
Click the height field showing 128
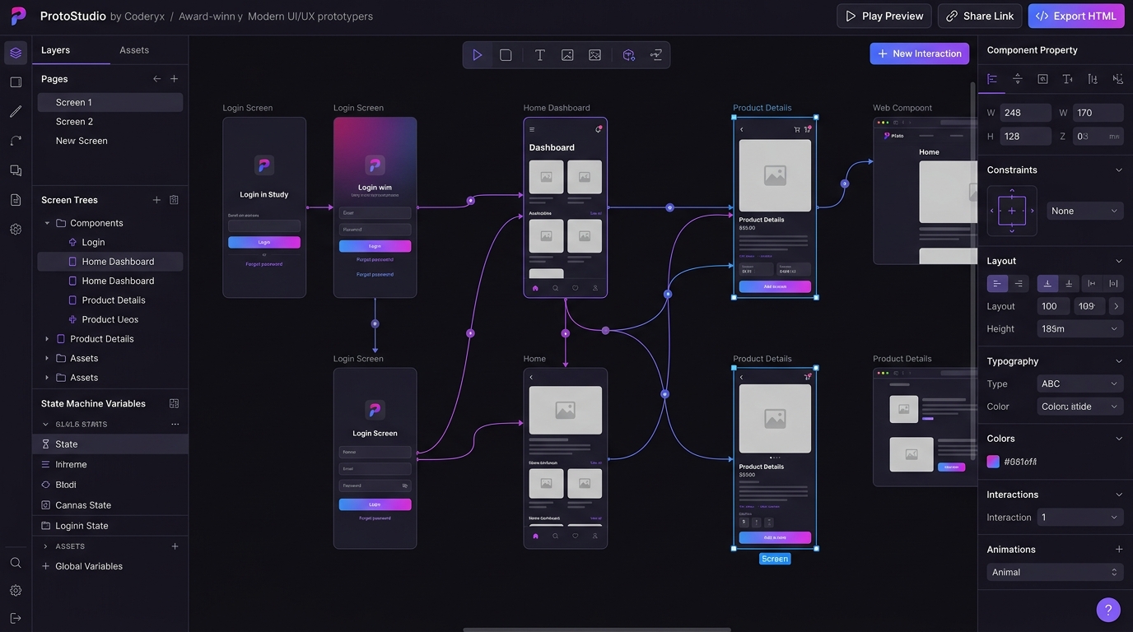[x=1025, y=137]
